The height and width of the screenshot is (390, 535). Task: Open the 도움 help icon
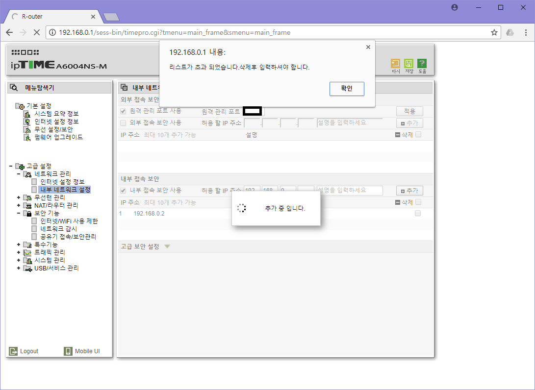tap(422, 63)
